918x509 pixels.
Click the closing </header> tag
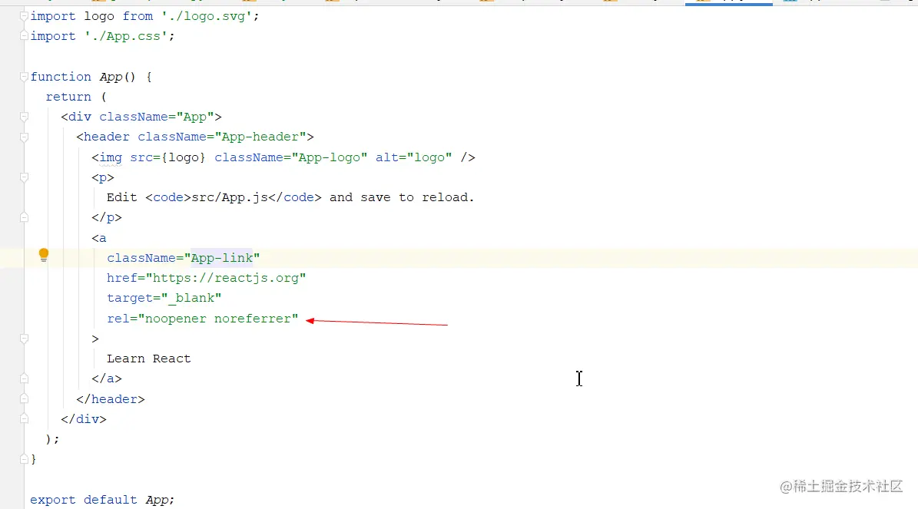(110, 399)
